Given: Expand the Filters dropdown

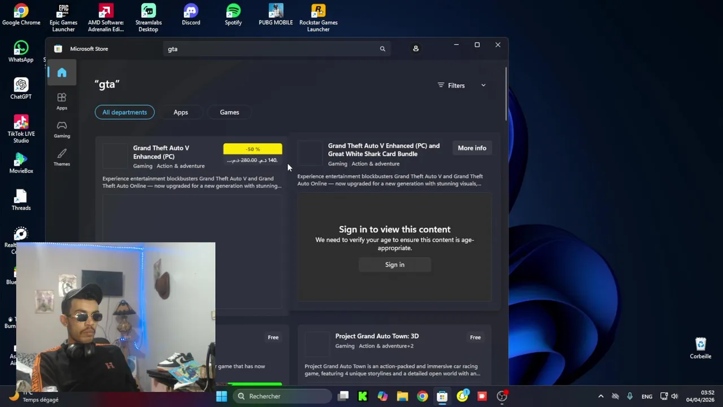Looking at the screenshot, I should coord(461,85).
